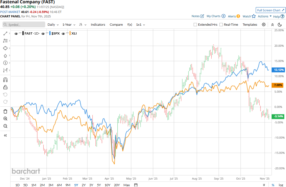Open the date range calendar icon
The width and height of the screenshot is (286, 187).
[x=136, y=185]
